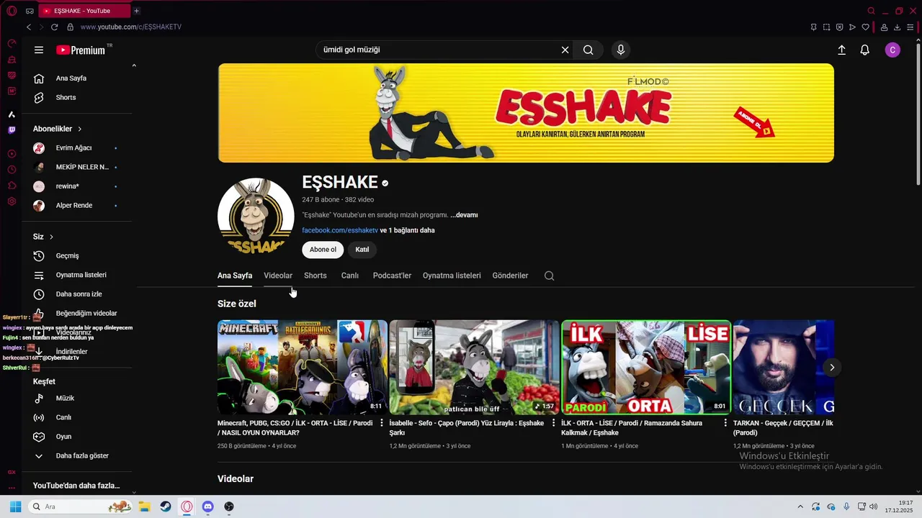The height and width of the screenshot is (518, 922).
Task: Open the Oynatma listeleri channel tab
Action: pos(452,276)
